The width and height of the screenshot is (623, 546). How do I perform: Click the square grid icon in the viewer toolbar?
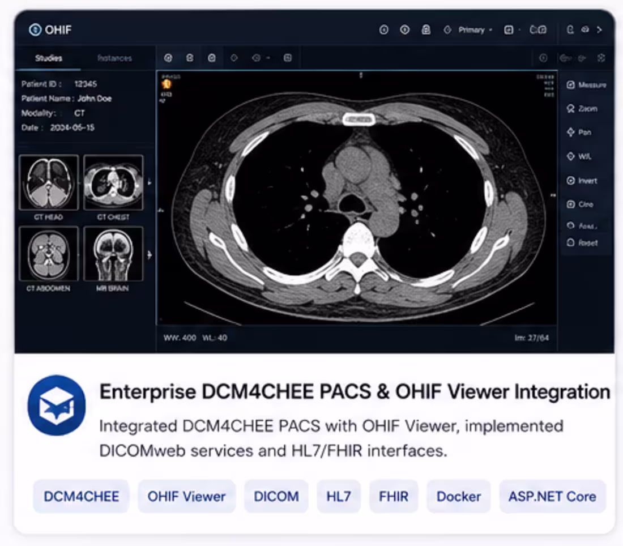coord(288,58)
